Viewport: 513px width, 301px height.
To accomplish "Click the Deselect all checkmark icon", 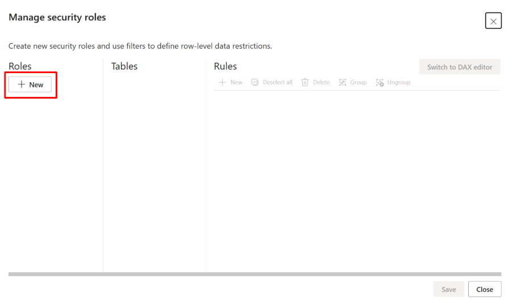I will pyautogui.click(x=255, y=82).
